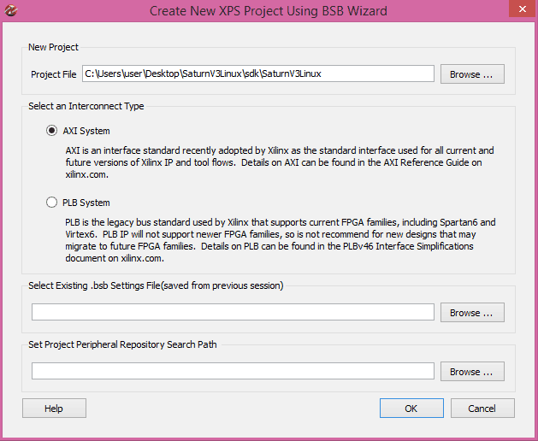This screenshot has width=538, height=441.
Task: Select the PLB System radio button
Action: (x=52, y=203)
